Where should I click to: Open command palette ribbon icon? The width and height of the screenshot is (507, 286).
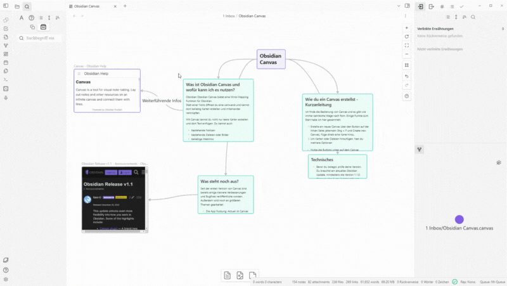[6, 80]
